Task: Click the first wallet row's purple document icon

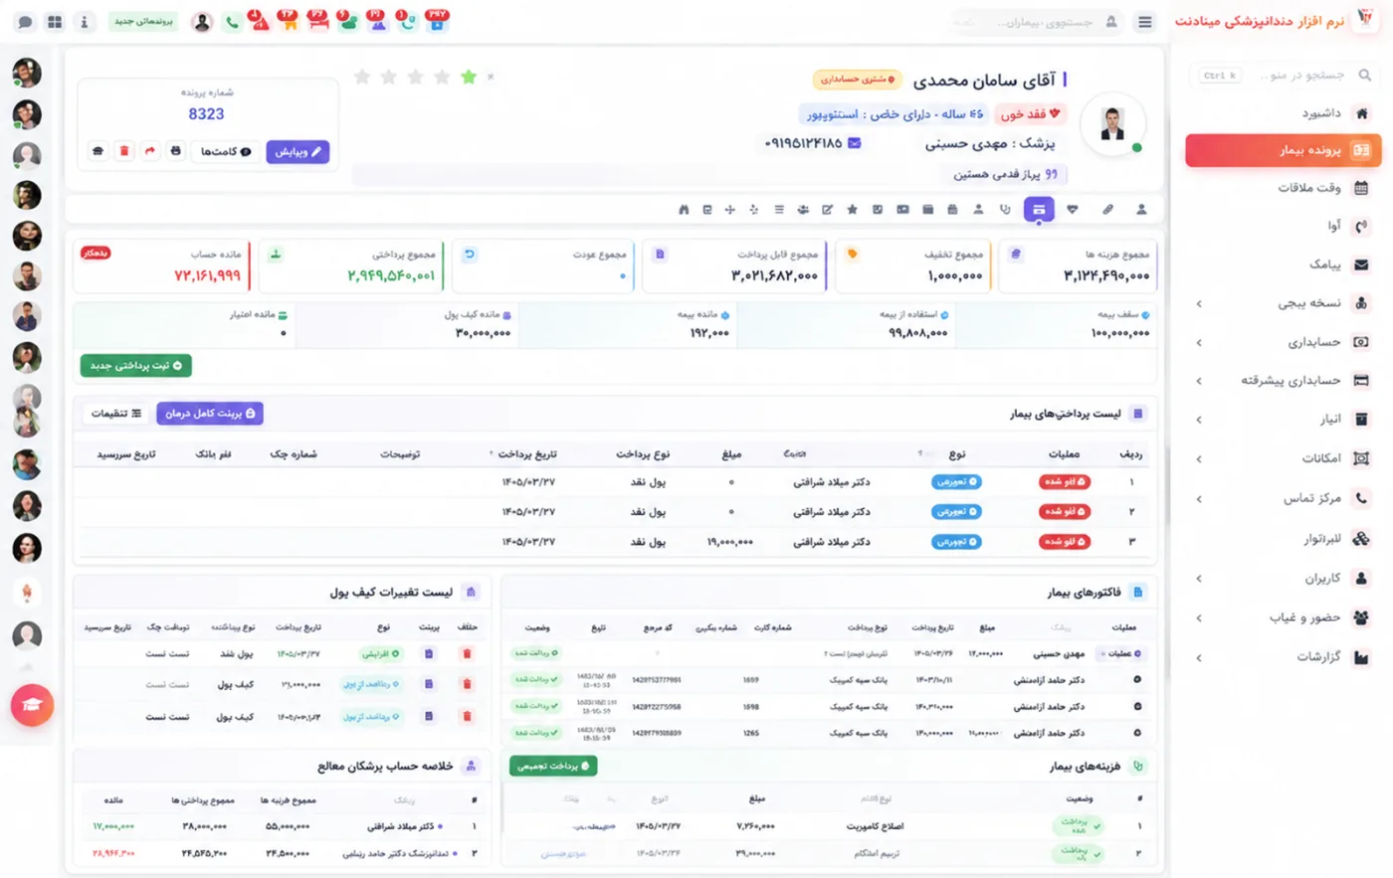Action: tap(429, 654)
